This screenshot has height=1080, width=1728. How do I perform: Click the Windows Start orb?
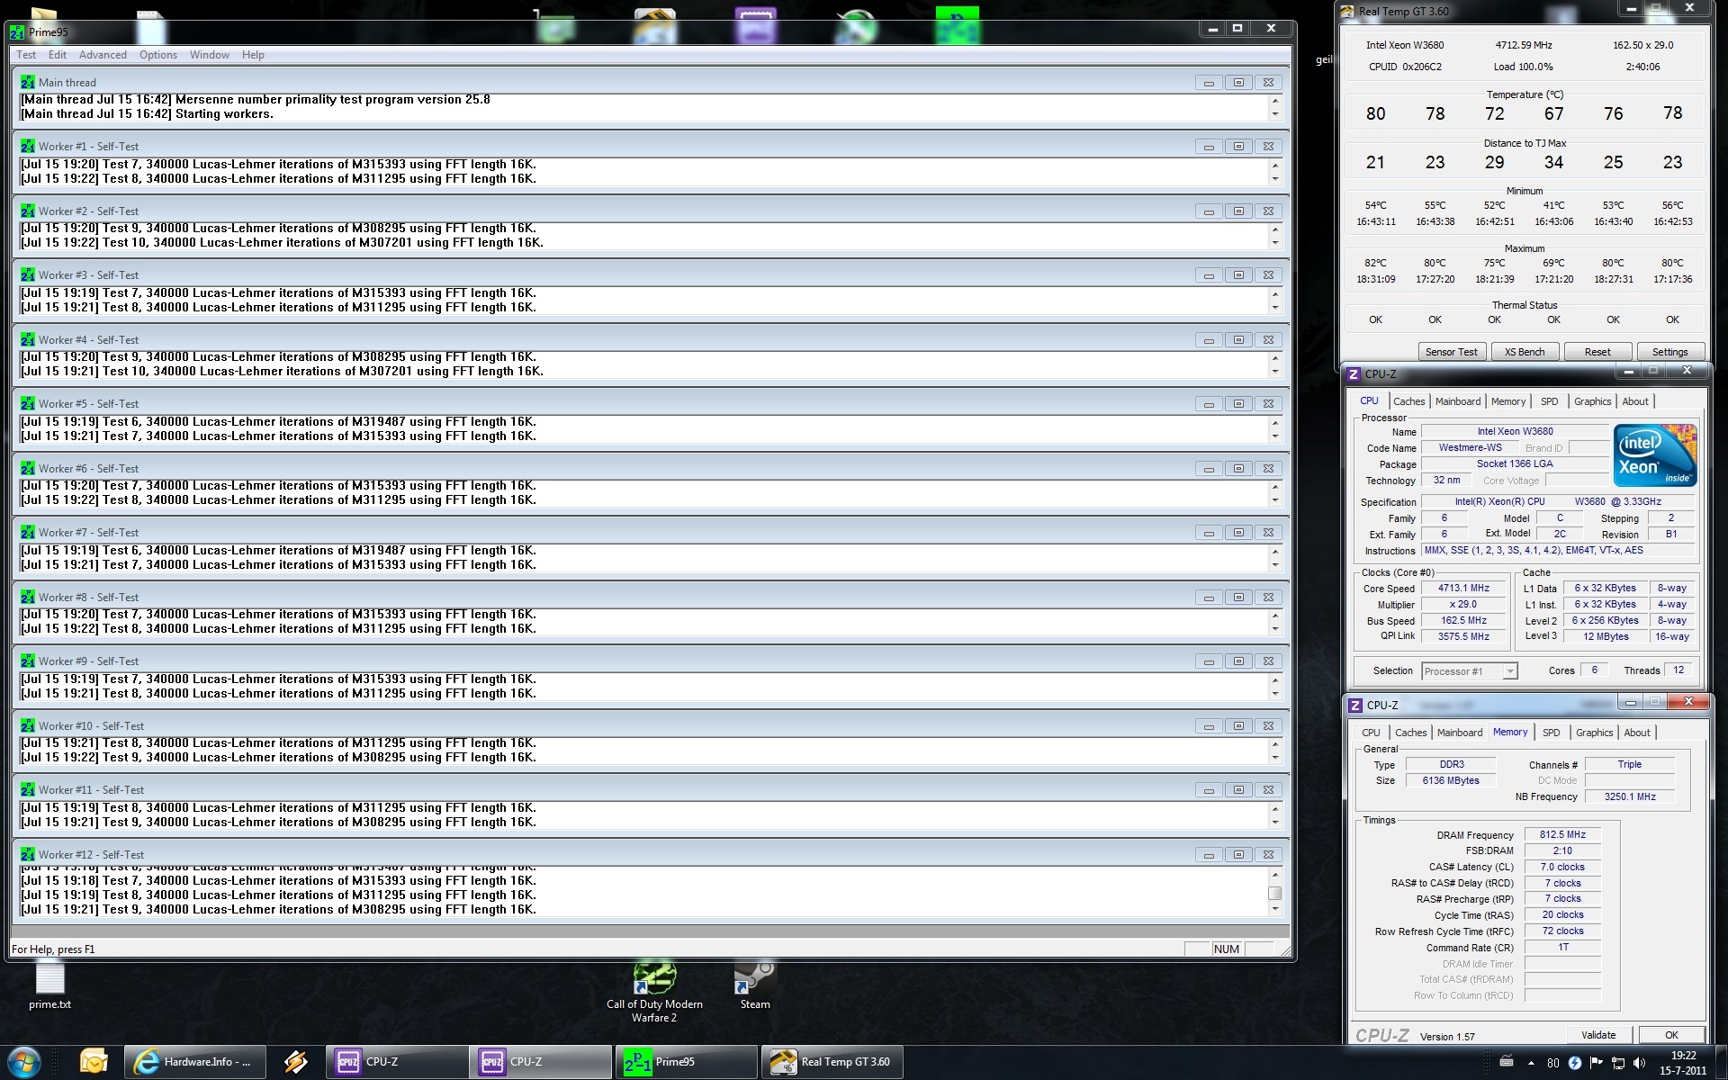[x=24, y=1062]
